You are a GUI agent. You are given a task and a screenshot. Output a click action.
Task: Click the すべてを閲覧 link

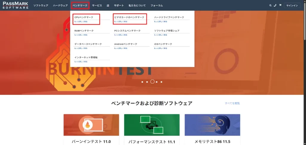[232, 103]
